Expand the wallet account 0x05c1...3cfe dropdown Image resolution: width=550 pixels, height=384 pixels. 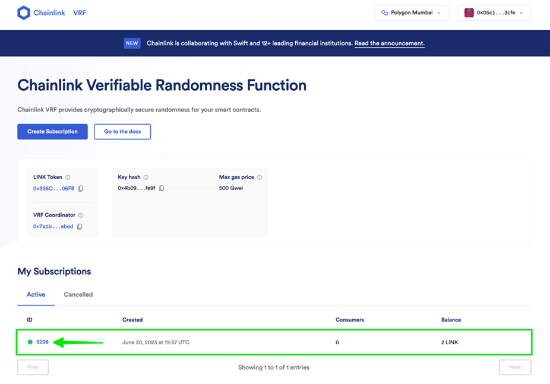pos(494,12)
